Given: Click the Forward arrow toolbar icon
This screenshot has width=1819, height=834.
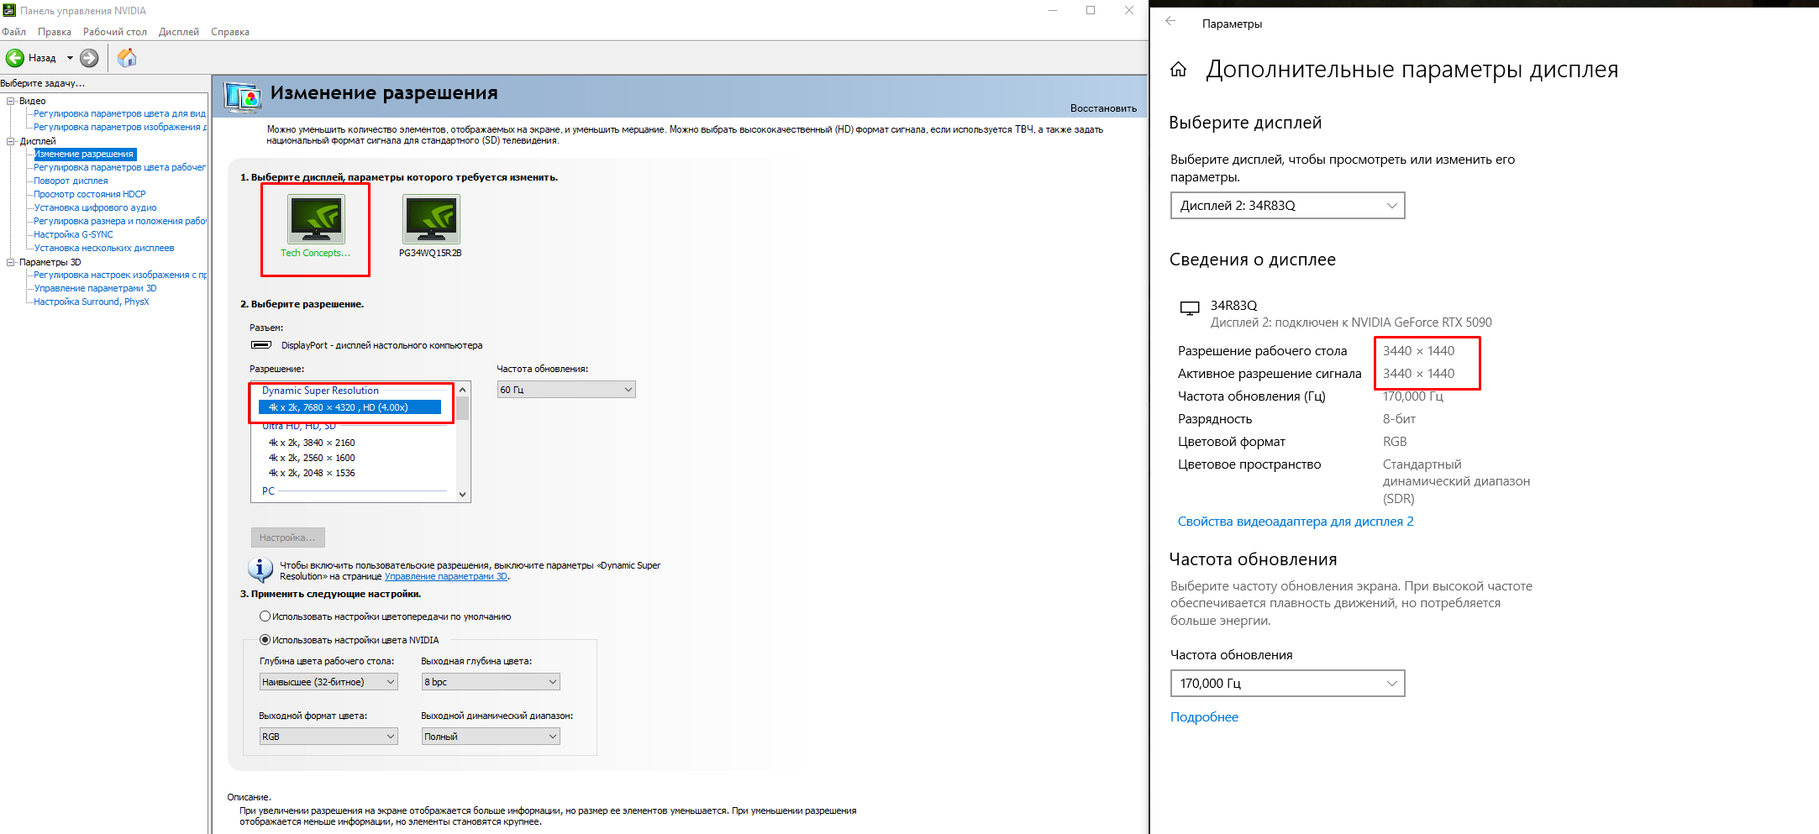Looking at the screenshot, I should coord(89,58).
